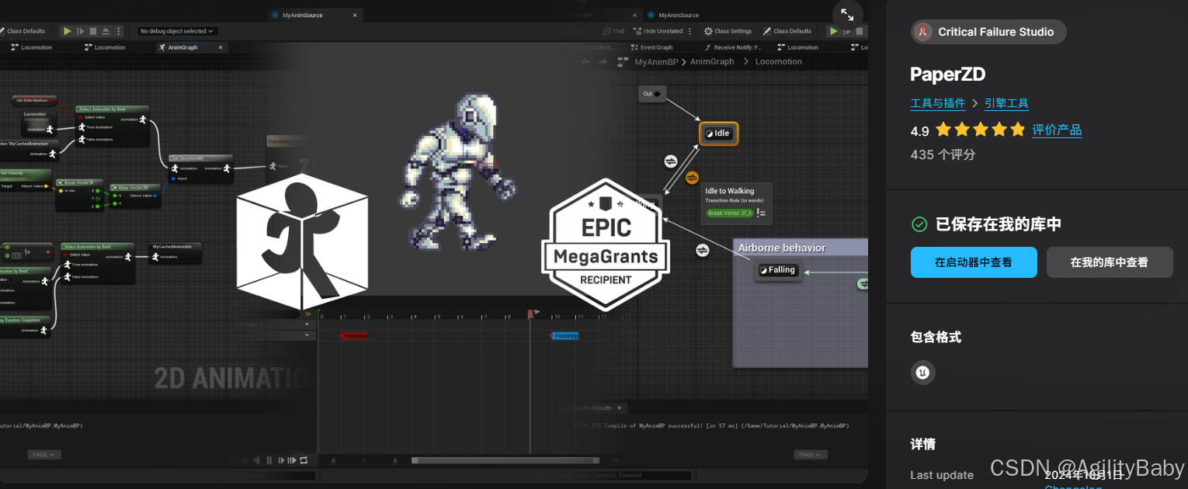The image size is (1188, 489).
Task: Click the 4.9 rating value
Action: pyautogui.click(x=920, y=130)
